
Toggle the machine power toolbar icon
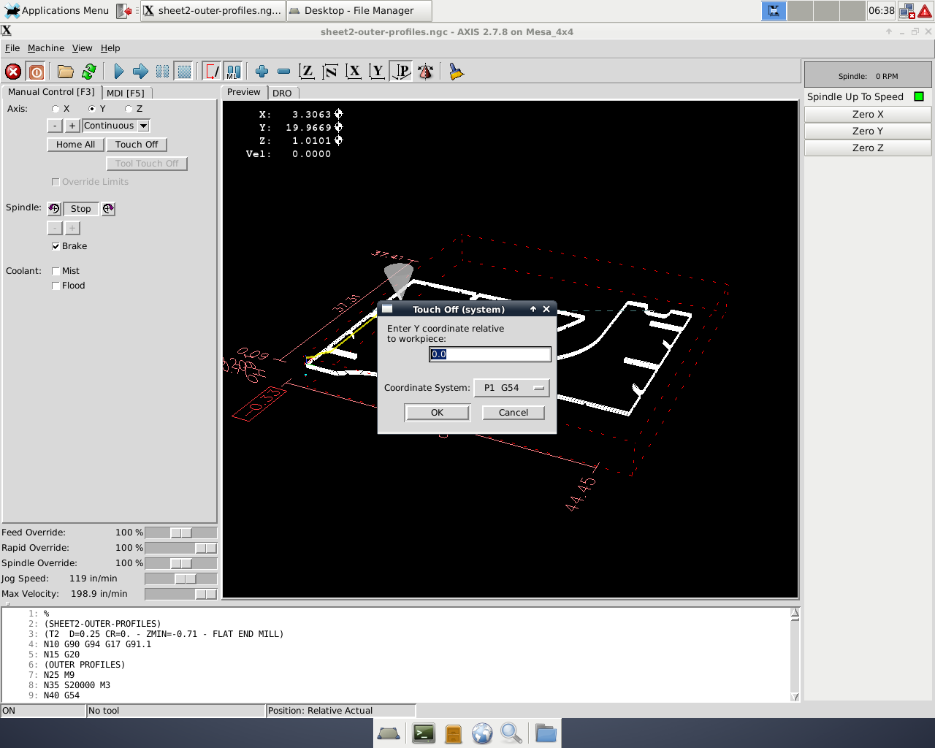(x=36, y=72)
